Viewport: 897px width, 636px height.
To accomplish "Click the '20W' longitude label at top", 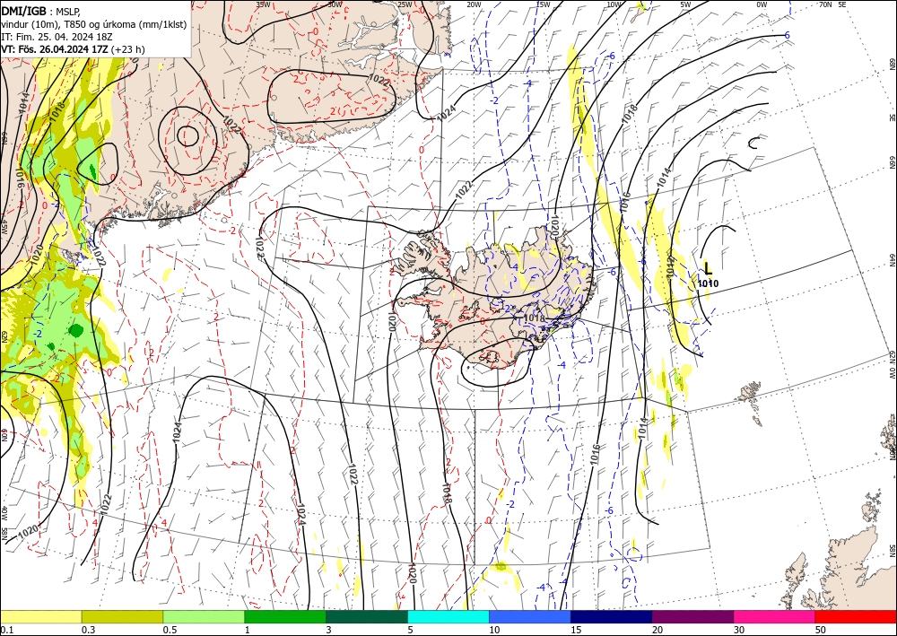I will coord(474,4).
